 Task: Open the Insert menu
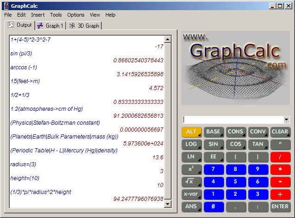38,15
